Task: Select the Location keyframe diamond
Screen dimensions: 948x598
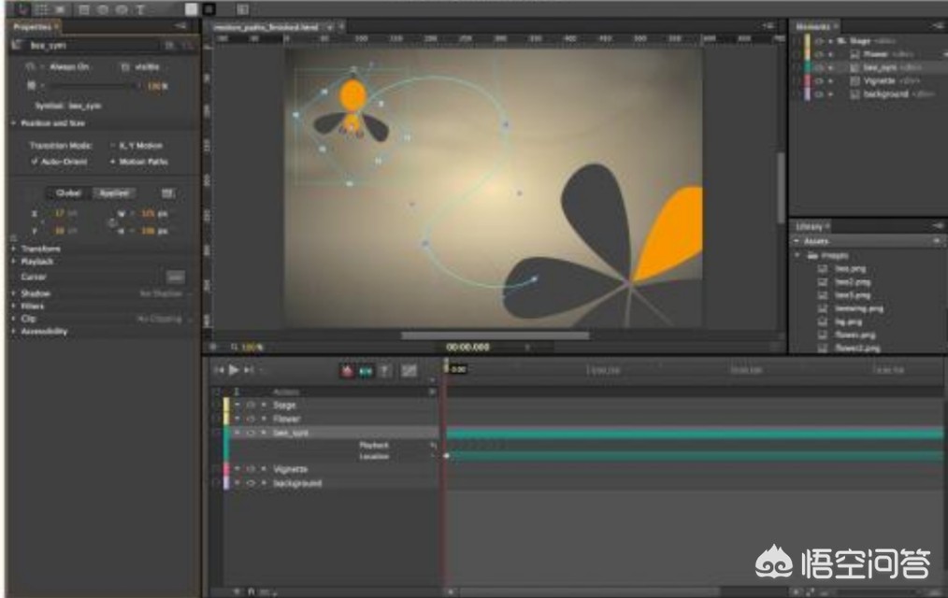Action: 447,456
